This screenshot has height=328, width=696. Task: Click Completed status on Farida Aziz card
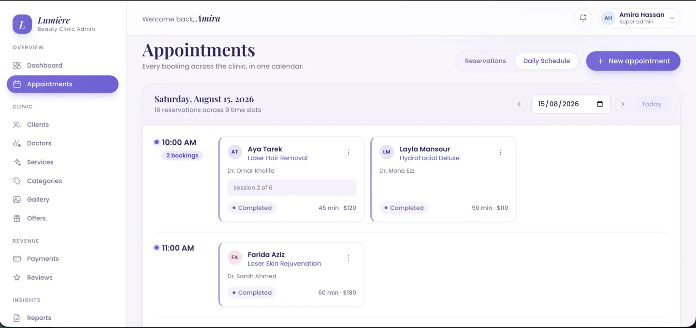point(252,293)
